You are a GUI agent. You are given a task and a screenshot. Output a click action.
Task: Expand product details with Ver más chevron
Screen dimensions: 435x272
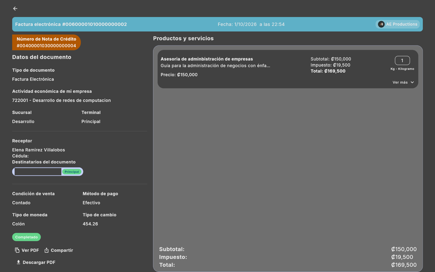412,82
